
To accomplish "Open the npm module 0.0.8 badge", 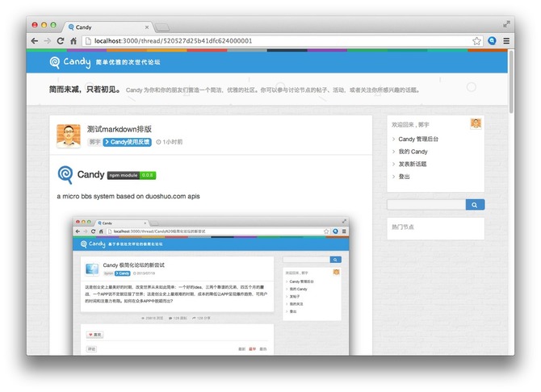I will click(x=132, y=175).
